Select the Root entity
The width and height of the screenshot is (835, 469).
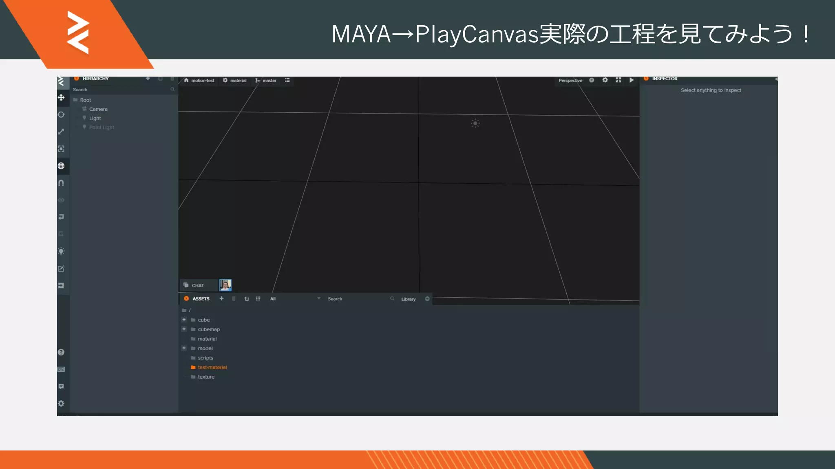tap(85, 100)
